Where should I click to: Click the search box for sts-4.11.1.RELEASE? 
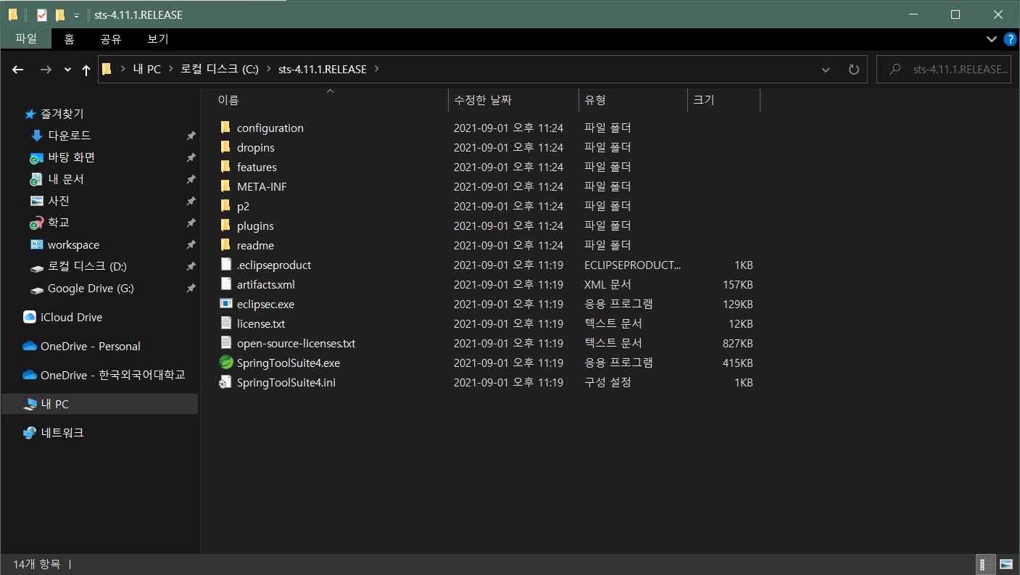[x=943, y=70]
